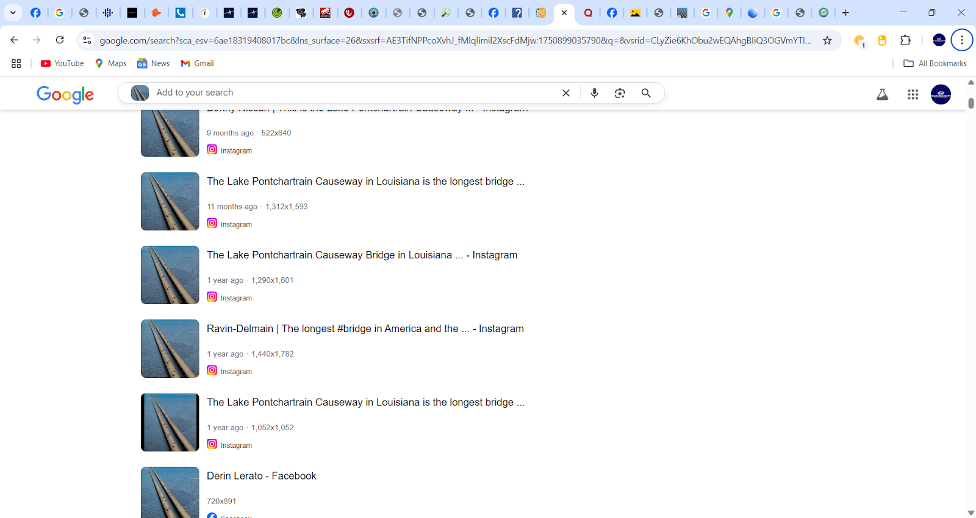Click Instagram icon under 9 months ago result
Screen dimensions: 976x518
coord(212,149)
